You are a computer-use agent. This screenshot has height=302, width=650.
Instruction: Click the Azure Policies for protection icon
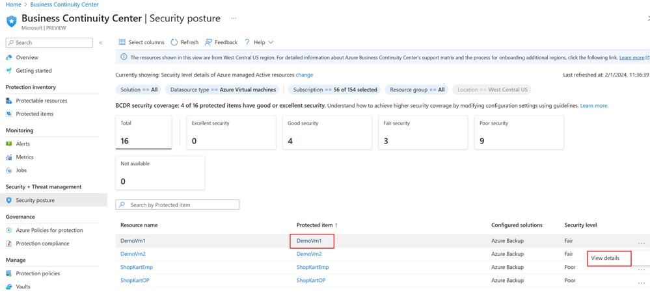pyautogui.click(x=9, y=231)
